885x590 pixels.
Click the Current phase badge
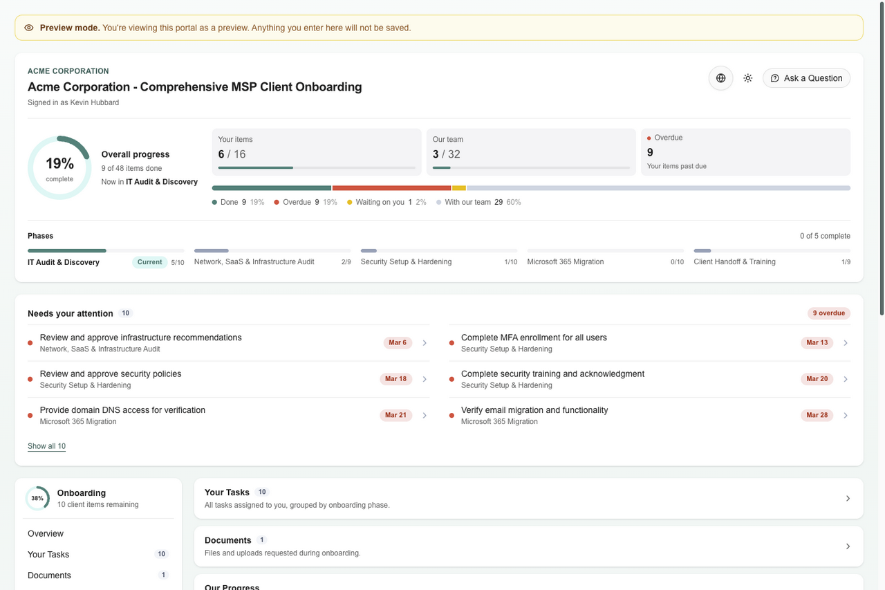[149, 262]
